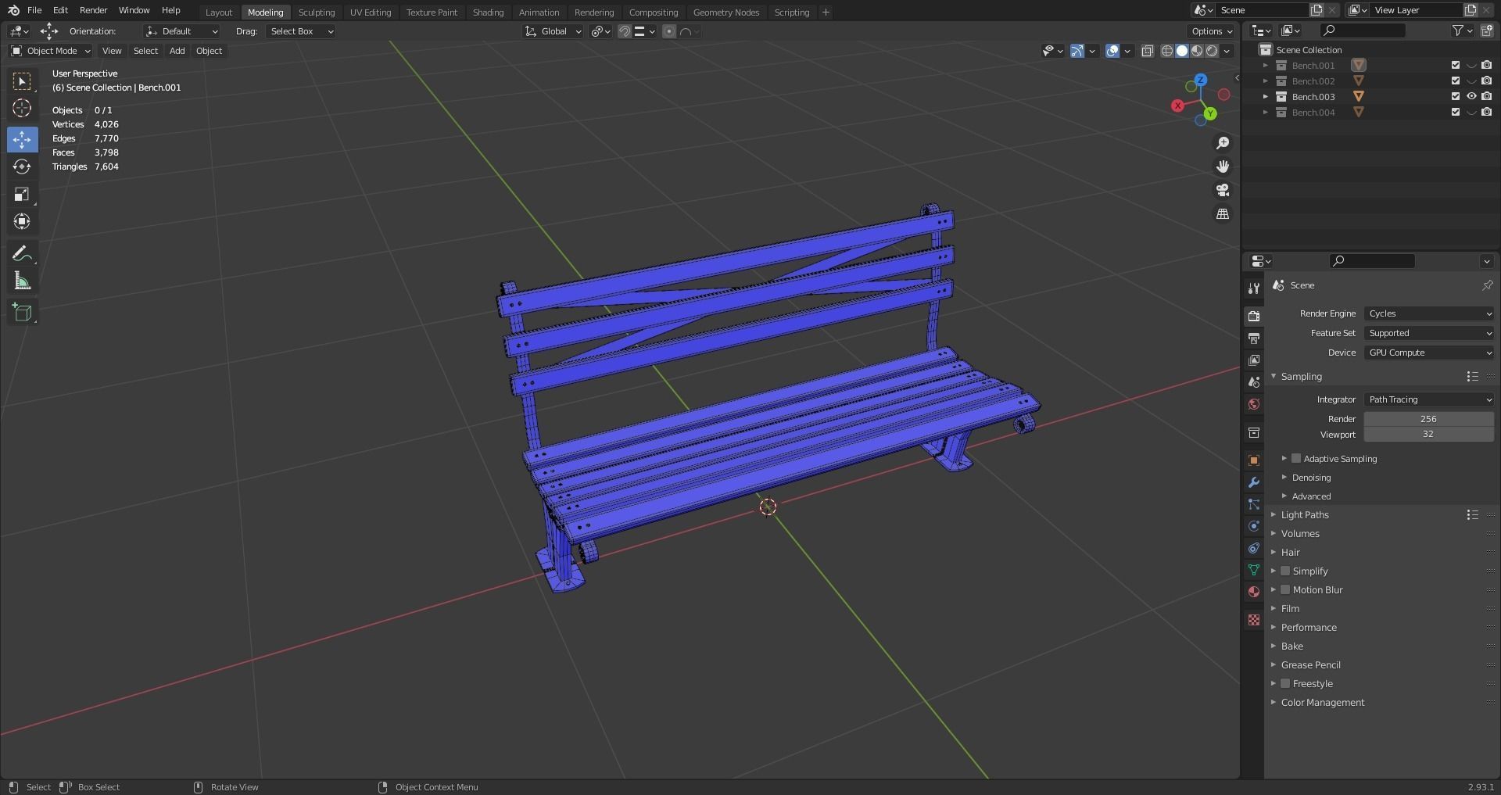
Task: Enable the Motion Blur checkbox
Action: (1286, 589)
